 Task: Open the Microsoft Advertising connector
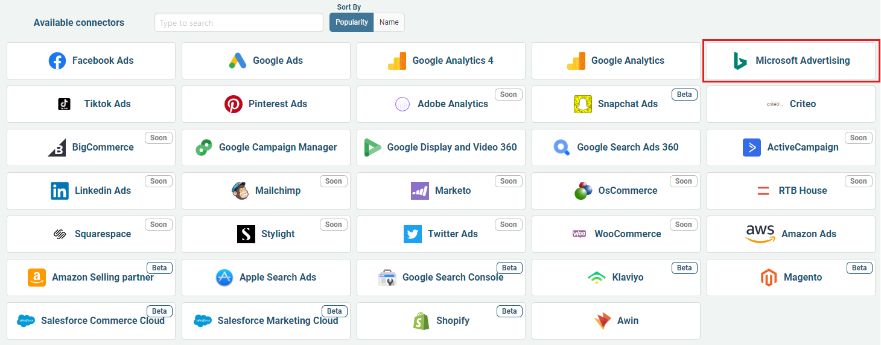pyautogui.click(x=790, y=61)
